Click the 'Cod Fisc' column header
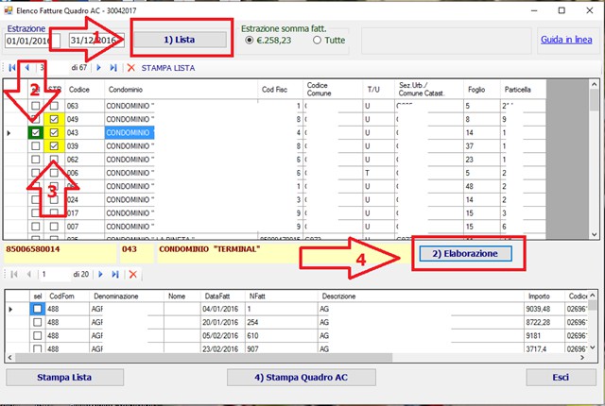Viewport: 605px width, 406px height. (x=280, y=90)
